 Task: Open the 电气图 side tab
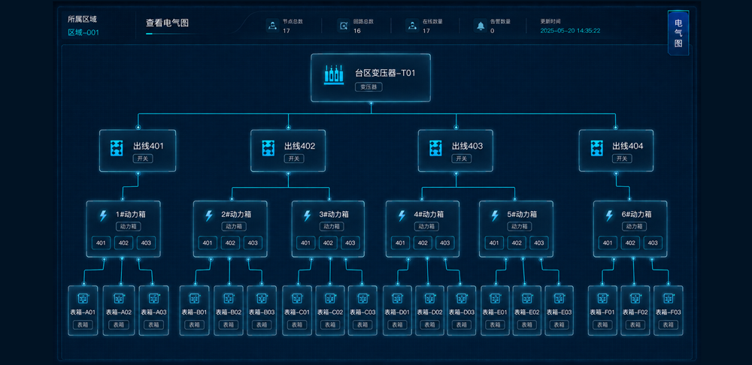coord(678,33)
